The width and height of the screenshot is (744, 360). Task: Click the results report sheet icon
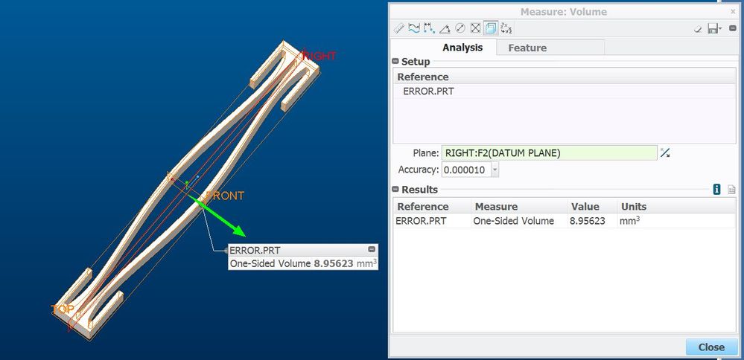[731, 190]
